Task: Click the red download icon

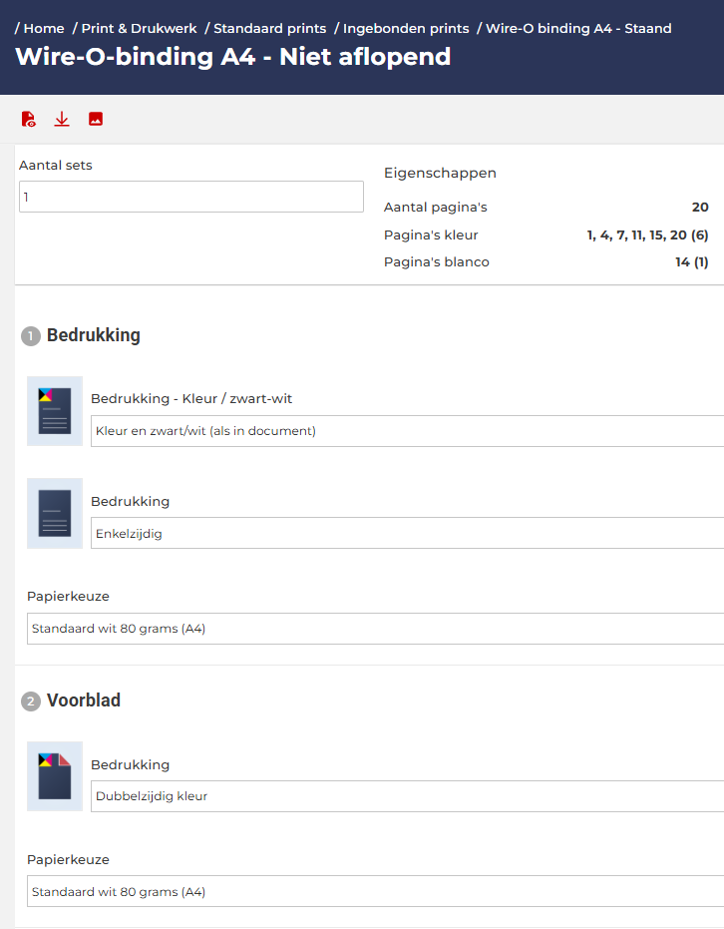Action: 62,120
